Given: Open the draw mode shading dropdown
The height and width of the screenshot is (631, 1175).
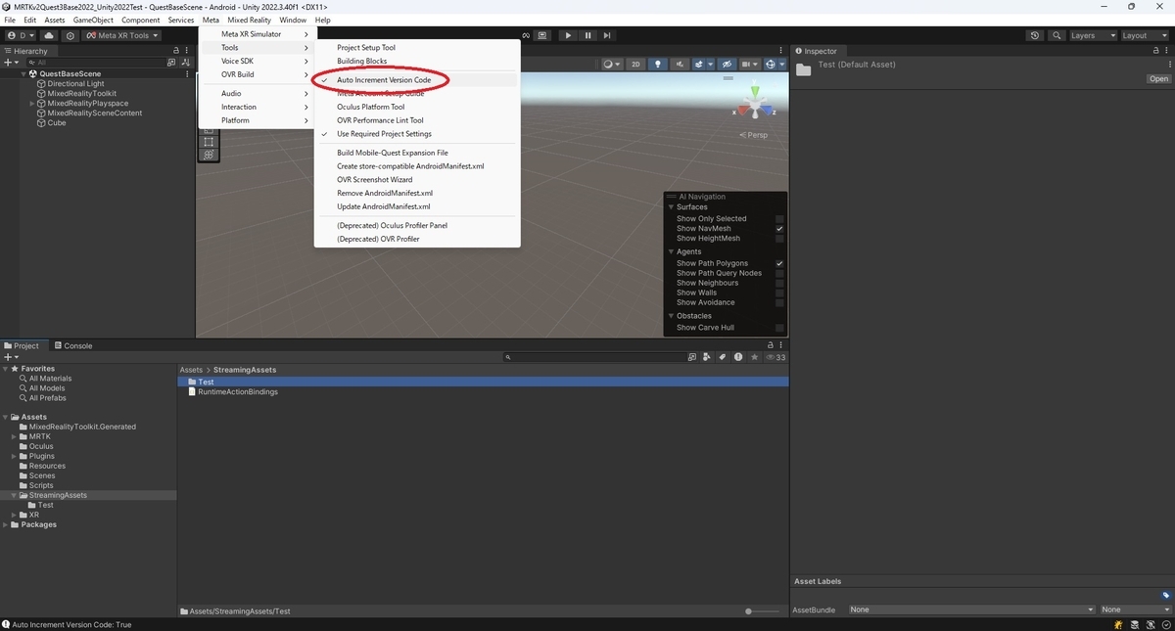Looking at the screenshot, I should (611, 65).
